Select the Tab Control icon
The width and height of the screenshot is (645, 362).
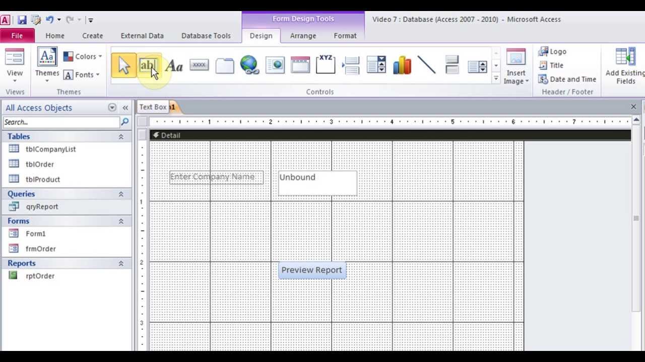[x=225, y=65]
